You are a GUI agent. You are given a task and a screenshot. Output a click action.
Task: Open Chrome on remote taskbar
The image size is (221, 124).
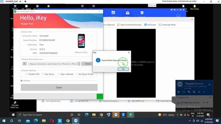101,115
